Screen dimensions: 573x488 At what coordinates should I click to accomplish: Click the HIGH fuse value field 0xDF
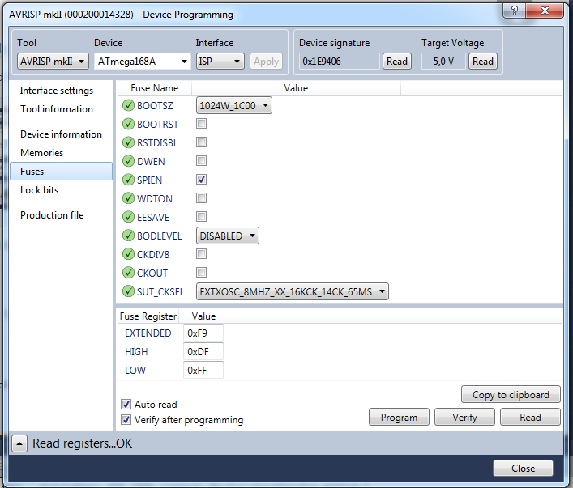pyautogui.click(x=203, y=352)
